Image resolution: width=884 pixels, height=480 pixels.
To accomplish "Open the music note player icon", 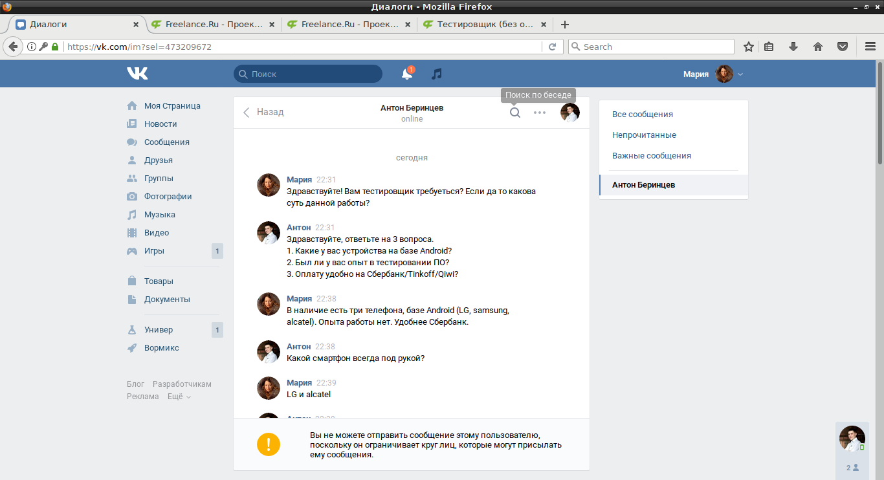I will 437,74.
